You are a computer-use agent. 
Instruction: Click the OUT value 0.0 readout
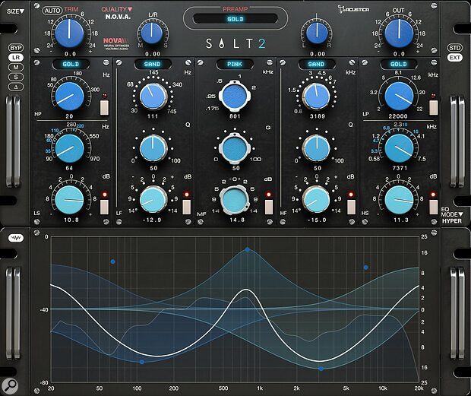pyautogui.click(x=399, y=54)
